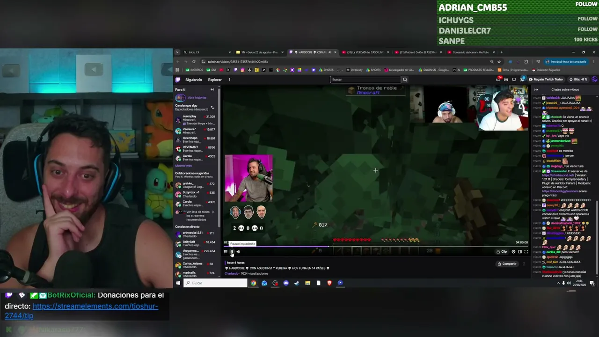The height and width of the screenshot is (337, 599).
Task: Enter fullscreen on the video player
Action: tap(526, 252)
